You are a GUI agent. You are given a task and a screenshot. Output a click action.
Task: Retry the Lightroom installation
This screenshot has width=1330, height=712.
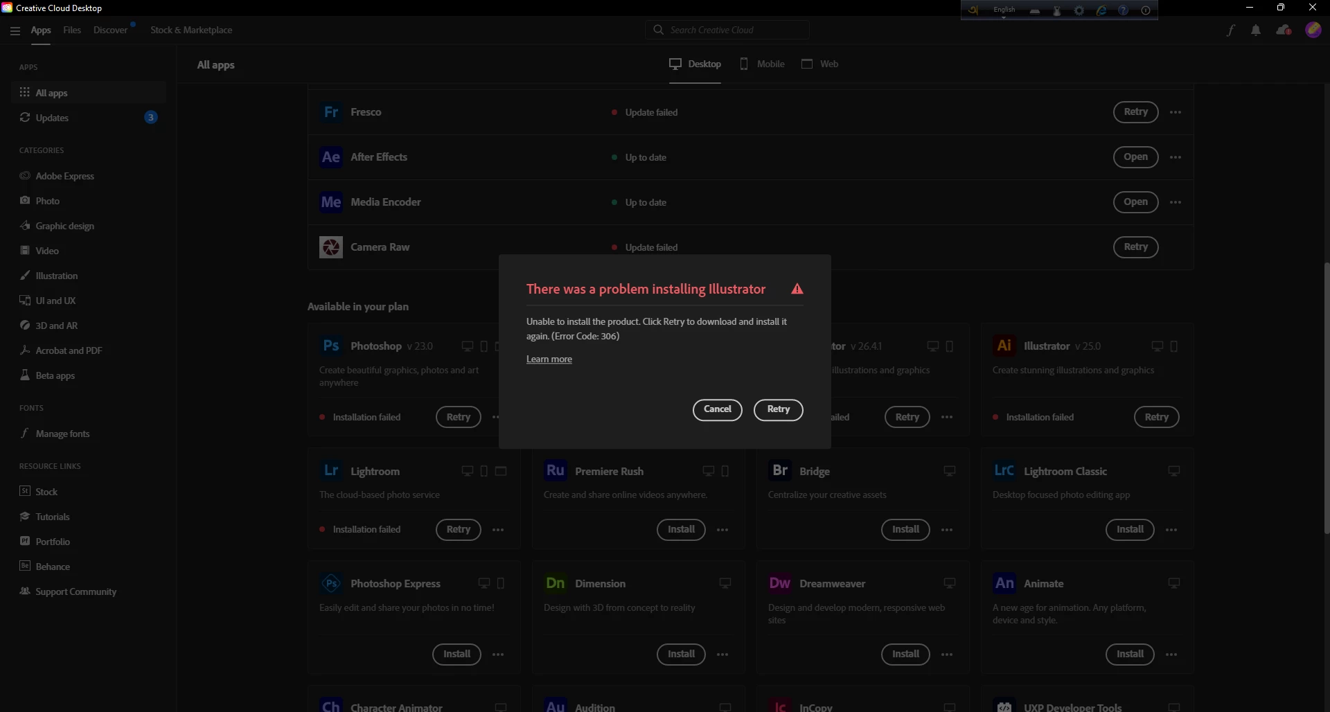click(458, 530)
